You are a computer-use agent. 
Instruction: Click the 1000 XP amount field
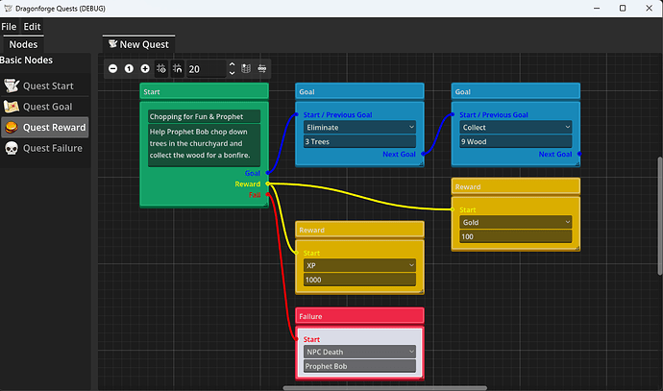359,280
